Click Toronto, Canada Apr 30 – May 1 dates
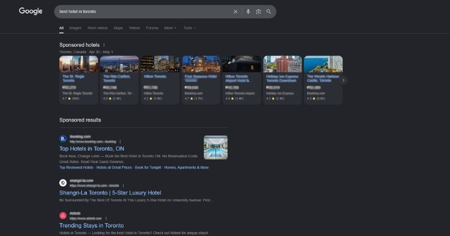The image size is (450, 236). (x=86, y=52)
